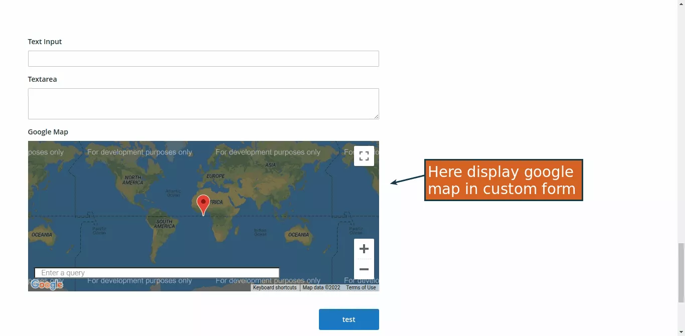Click SOUTH AMERICA label on the map
The height and width of the screenshot is (336, 685).
tap(164, 224)
